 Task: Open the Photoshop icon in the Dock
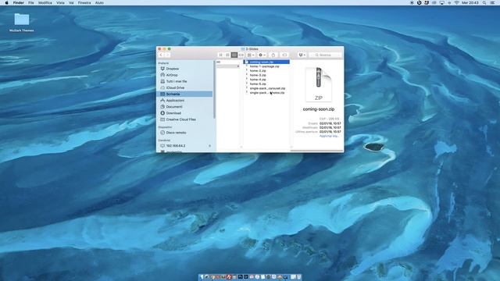[240, 277]
